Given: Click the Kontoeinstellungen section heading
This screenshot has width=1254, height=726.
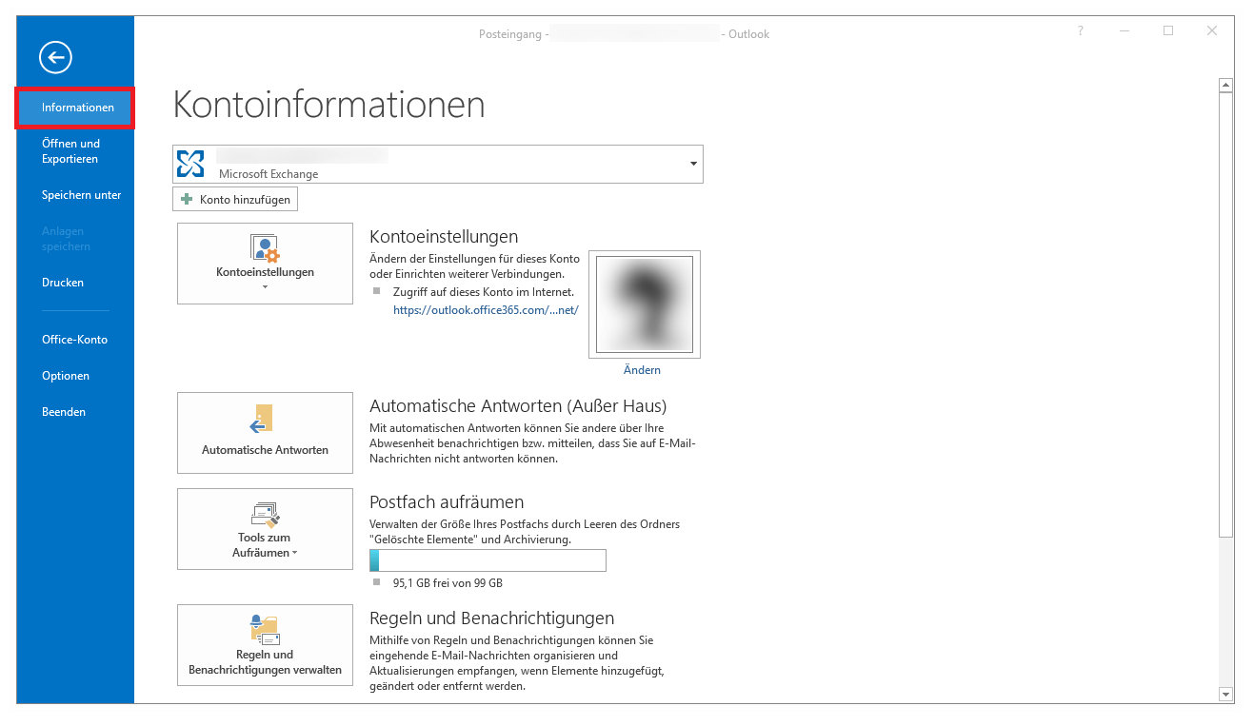Looking at the screenshot, I should pyautogui.click(x=444, y=237).
